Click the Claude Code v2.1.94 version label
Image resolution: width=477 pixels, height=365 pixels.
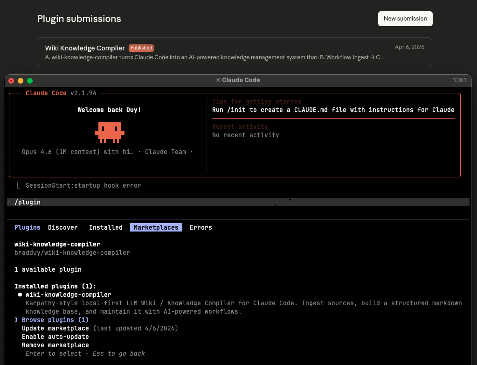(x=61, y=93)
